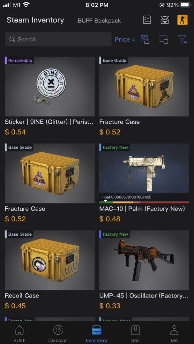The height and width of the screenshot is (344, 194).
Task: Open the filter funnel icon
Action: click(x=183, y=39)
